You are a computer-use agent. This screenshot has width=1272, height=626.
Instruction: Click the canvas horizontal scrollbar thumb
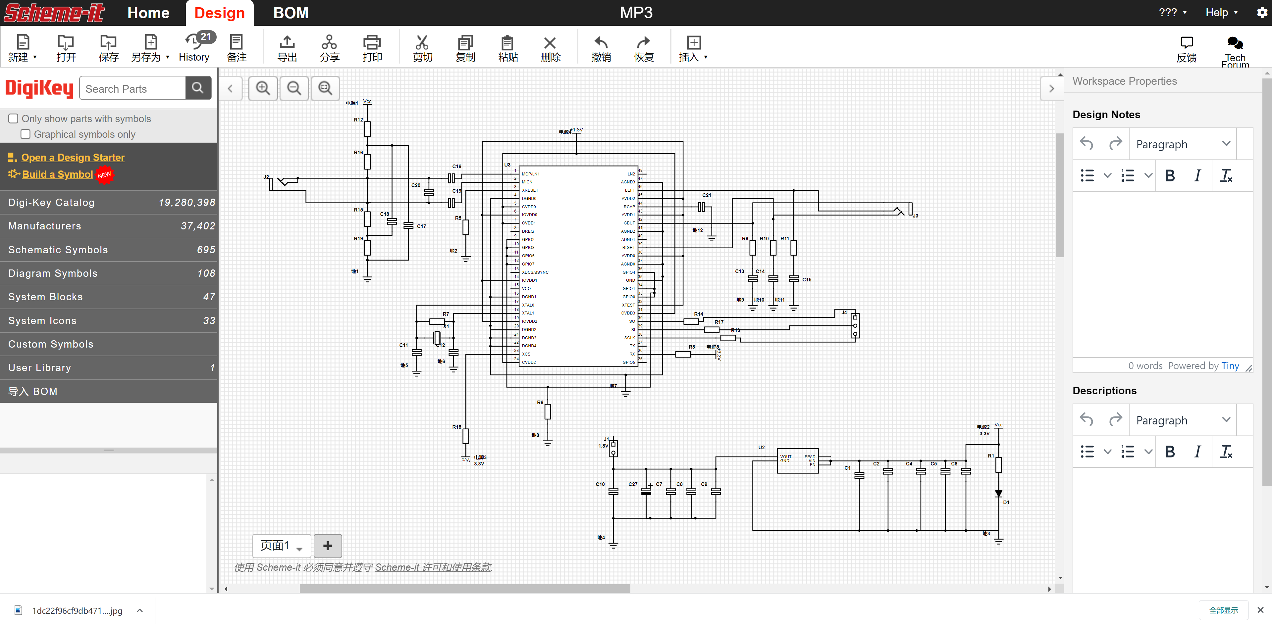click(x=465, y=589)
